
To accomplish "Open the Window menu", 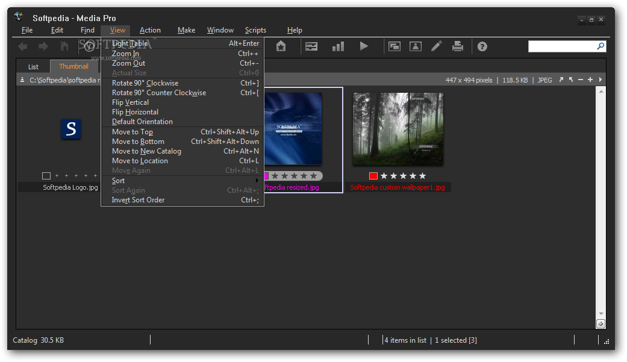I will click(x=220, y=30).
